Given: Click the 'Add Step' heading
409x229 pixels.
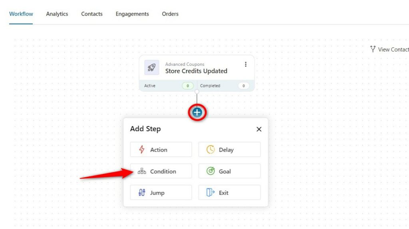Looking at the screenshot, I should (145, 129).
